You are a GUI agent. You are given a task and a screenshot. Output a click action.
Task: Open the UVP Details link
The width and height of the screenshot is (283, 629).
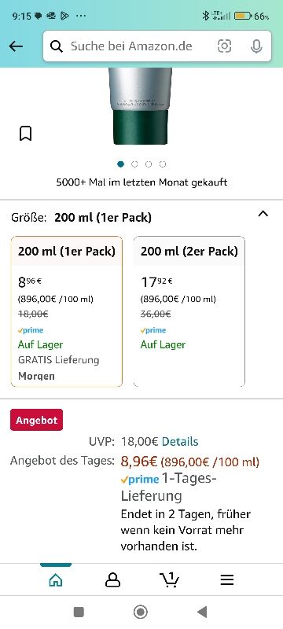point(180,442)
